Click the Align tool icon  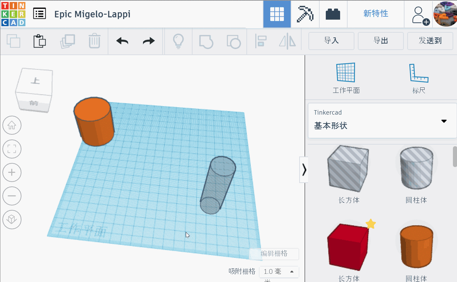261,41
